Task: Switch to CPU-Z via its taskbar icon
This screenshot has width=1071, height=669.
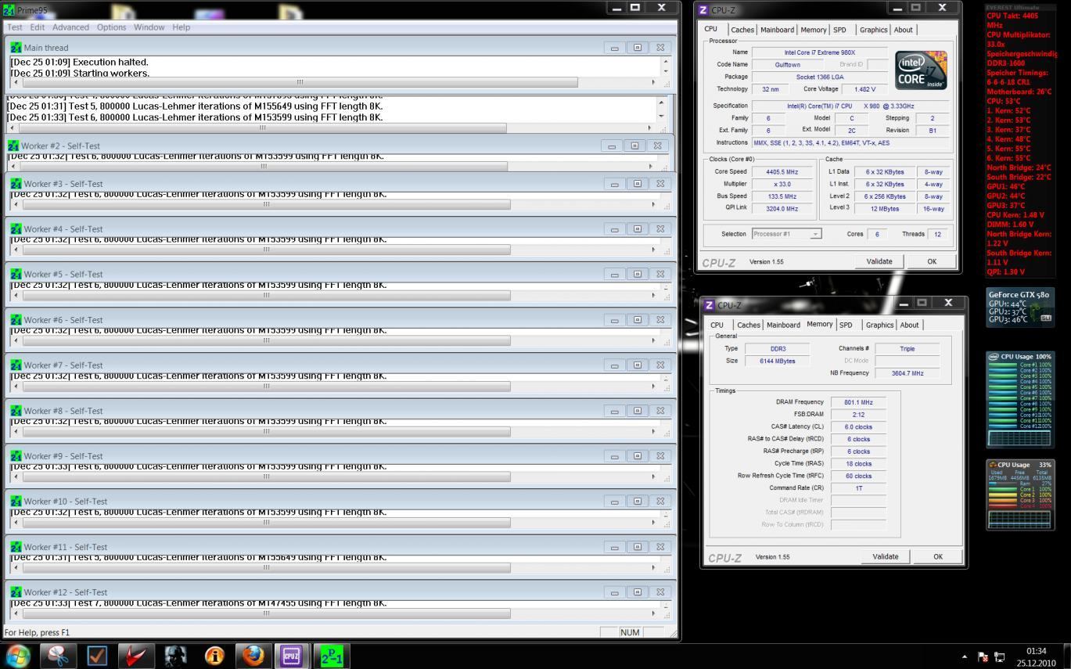Action: pos(292,656)
